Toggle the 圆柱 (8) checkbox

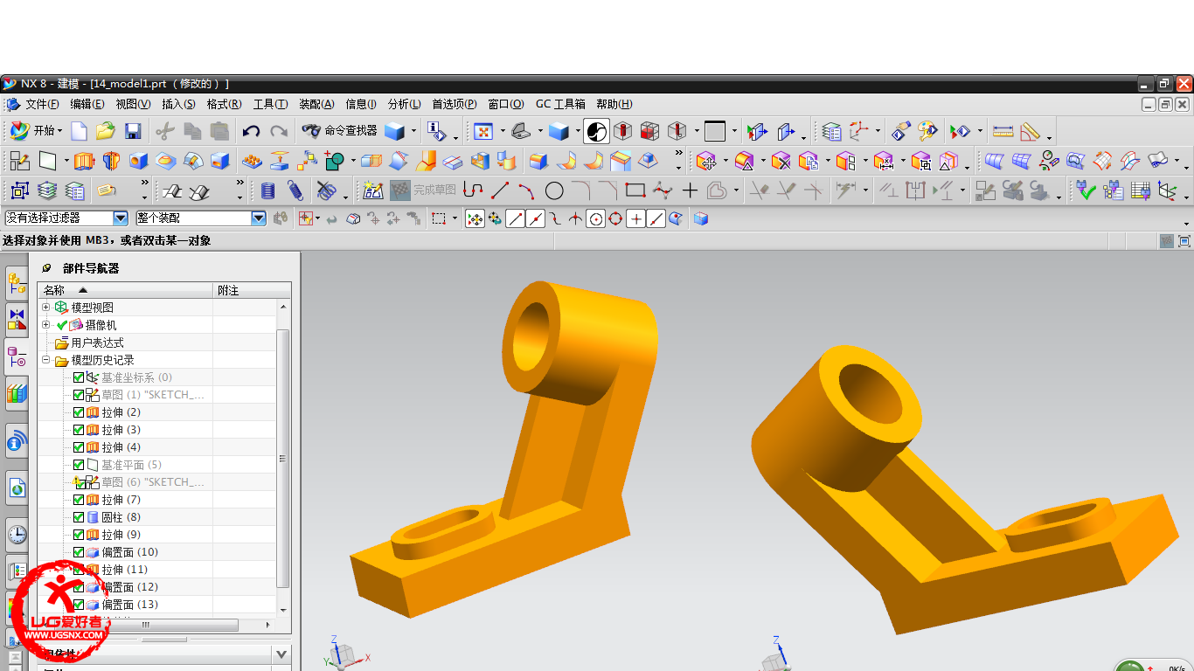pos(79,517)
